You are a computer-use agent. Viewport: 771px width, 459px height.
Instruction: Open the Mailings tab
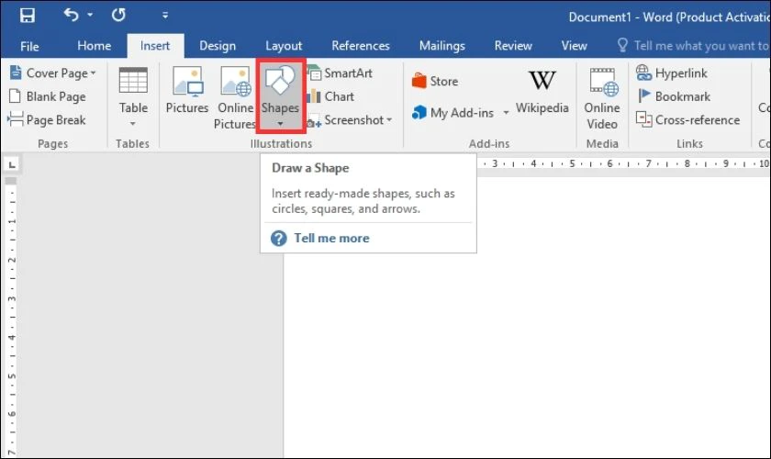[442, 46]
